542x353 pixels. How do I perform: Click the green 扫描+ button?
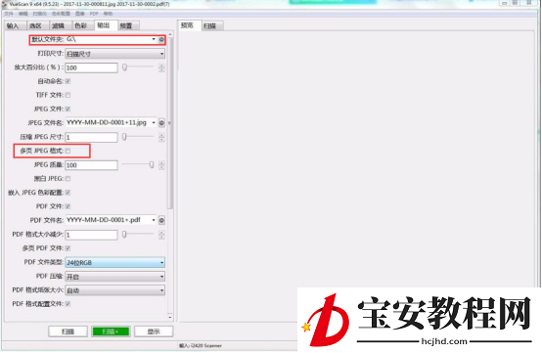(x=111, y=331)
